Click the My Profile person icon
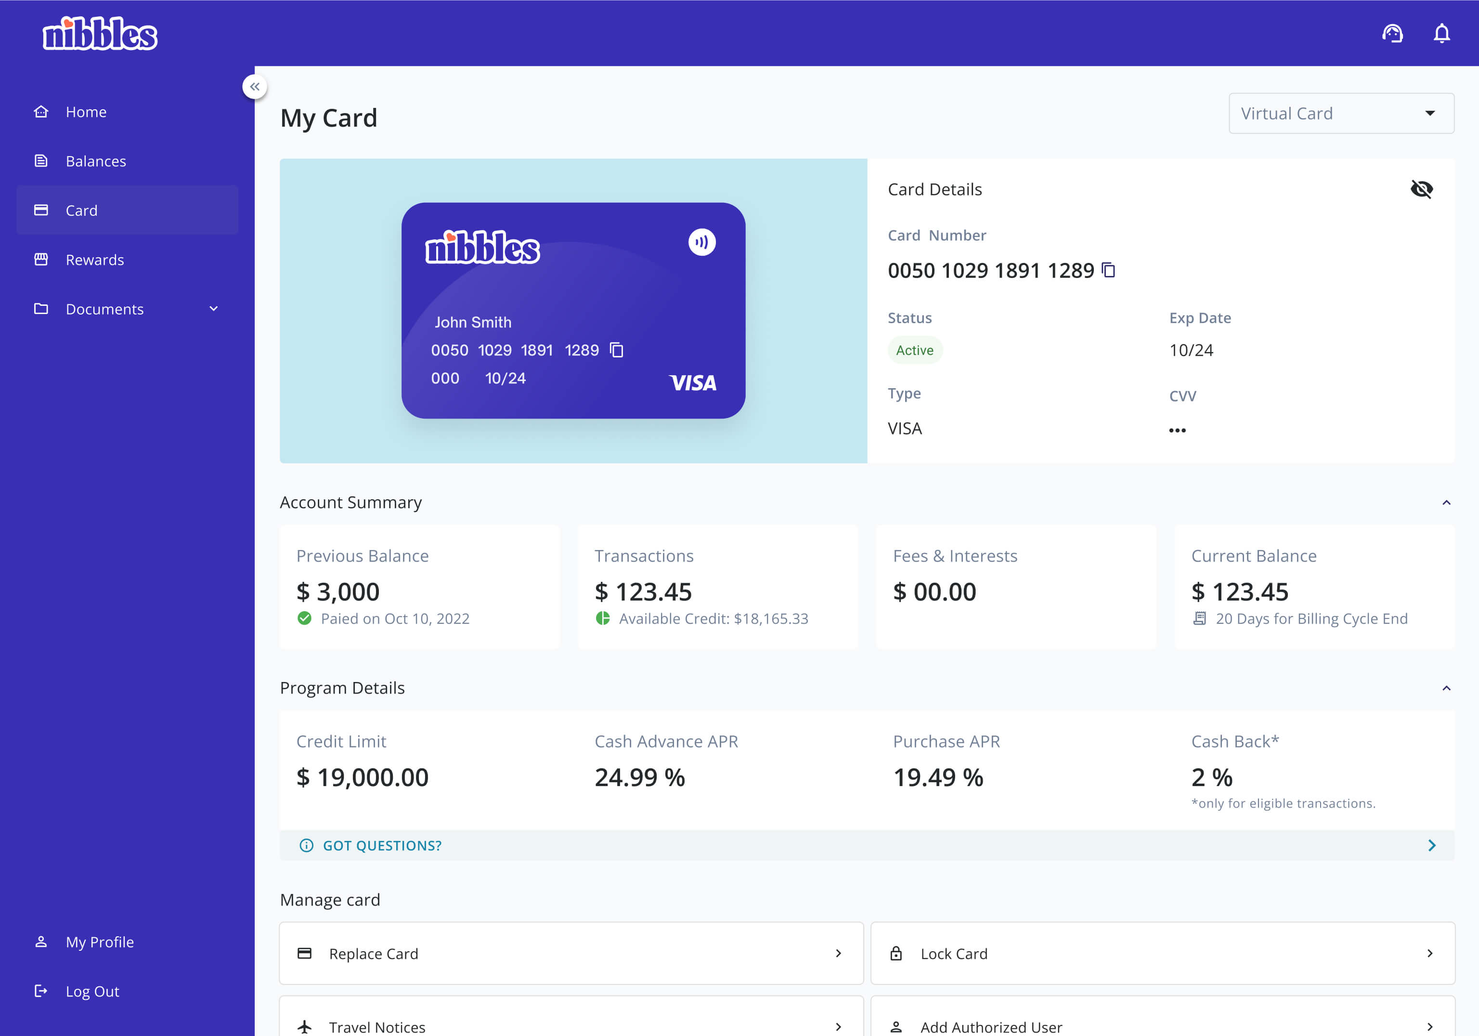 (41, 941)
